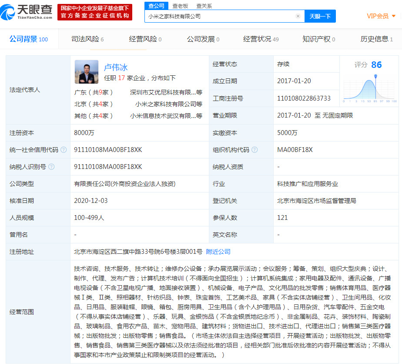Viewport: 402px width, 364px height.
Task: Open 小米信息技术武汉有限...等 company link
Action: pyautogui.click(x=166, y=116)
